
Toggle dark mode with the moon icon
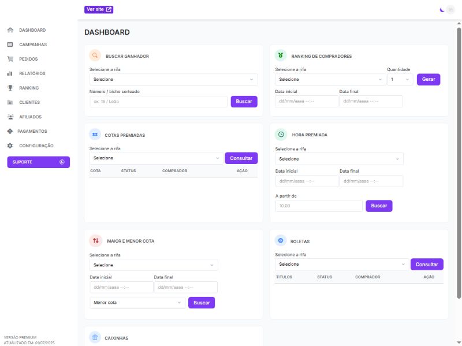click(x=442, y=9)
